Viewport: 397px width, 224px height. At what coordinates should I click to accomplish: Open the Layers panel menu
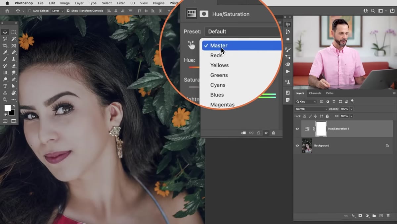click(394, 93)
